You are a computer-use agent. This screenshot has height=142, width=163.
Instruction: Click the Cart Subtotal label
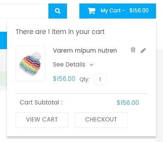(41, 103)
